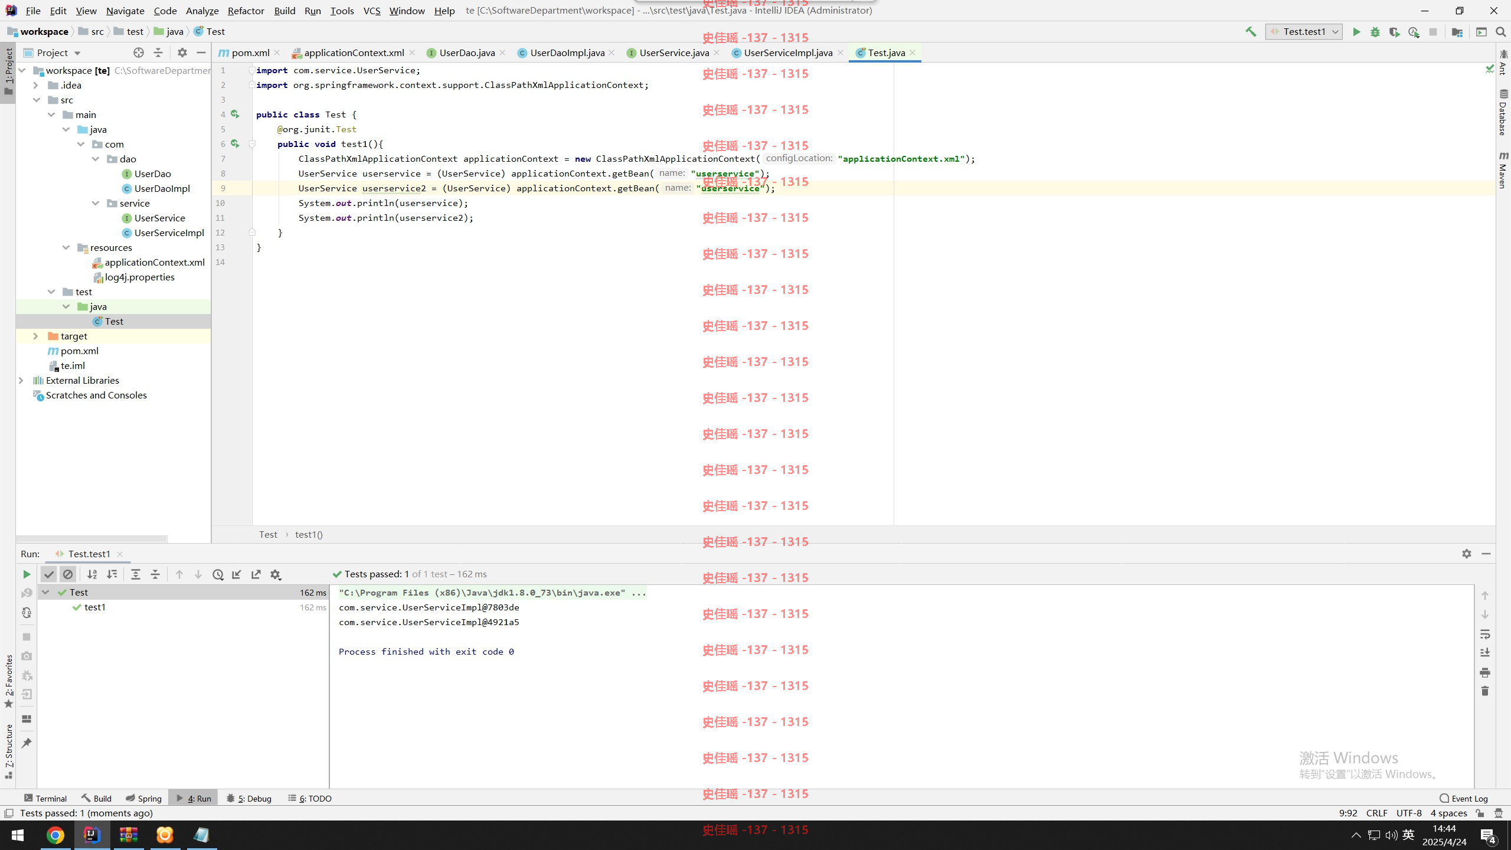The image size is (1511, 850).
Task: Toggle the Maven tool window
Action: coord(1503,170)
